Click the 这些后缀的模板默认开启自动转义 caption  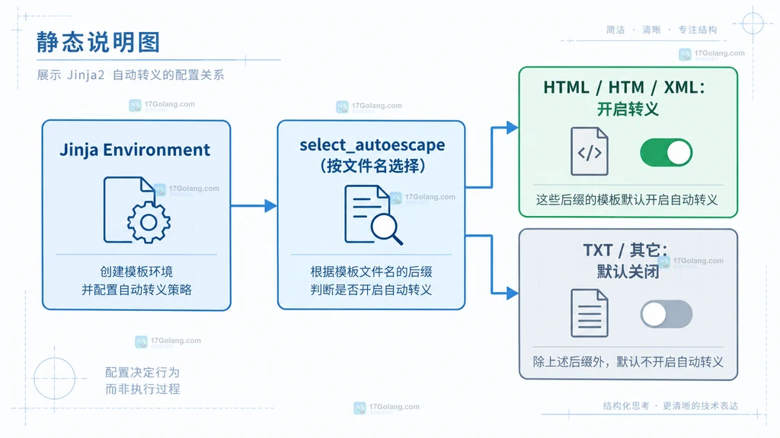pyautogui.click(x=627, y=200)
